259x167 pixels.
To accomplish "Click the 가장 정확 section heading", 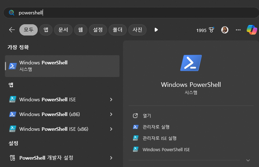I will (18, 47).
